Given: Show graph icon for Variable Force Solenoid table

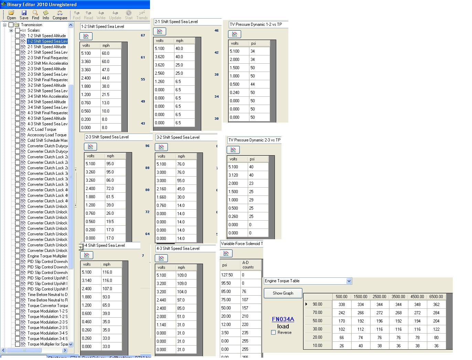Looking at the screenshot, I should (x=226, y=253).
